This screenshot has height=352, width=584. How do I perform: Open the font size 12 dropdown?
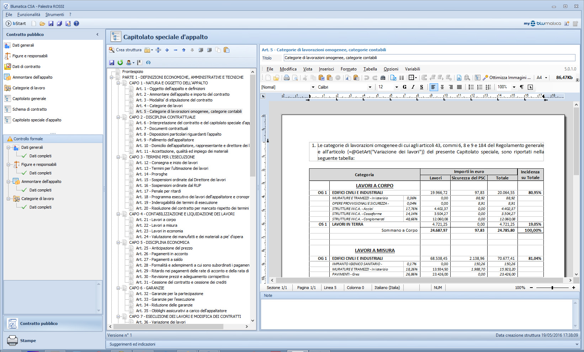coord(397,87)
